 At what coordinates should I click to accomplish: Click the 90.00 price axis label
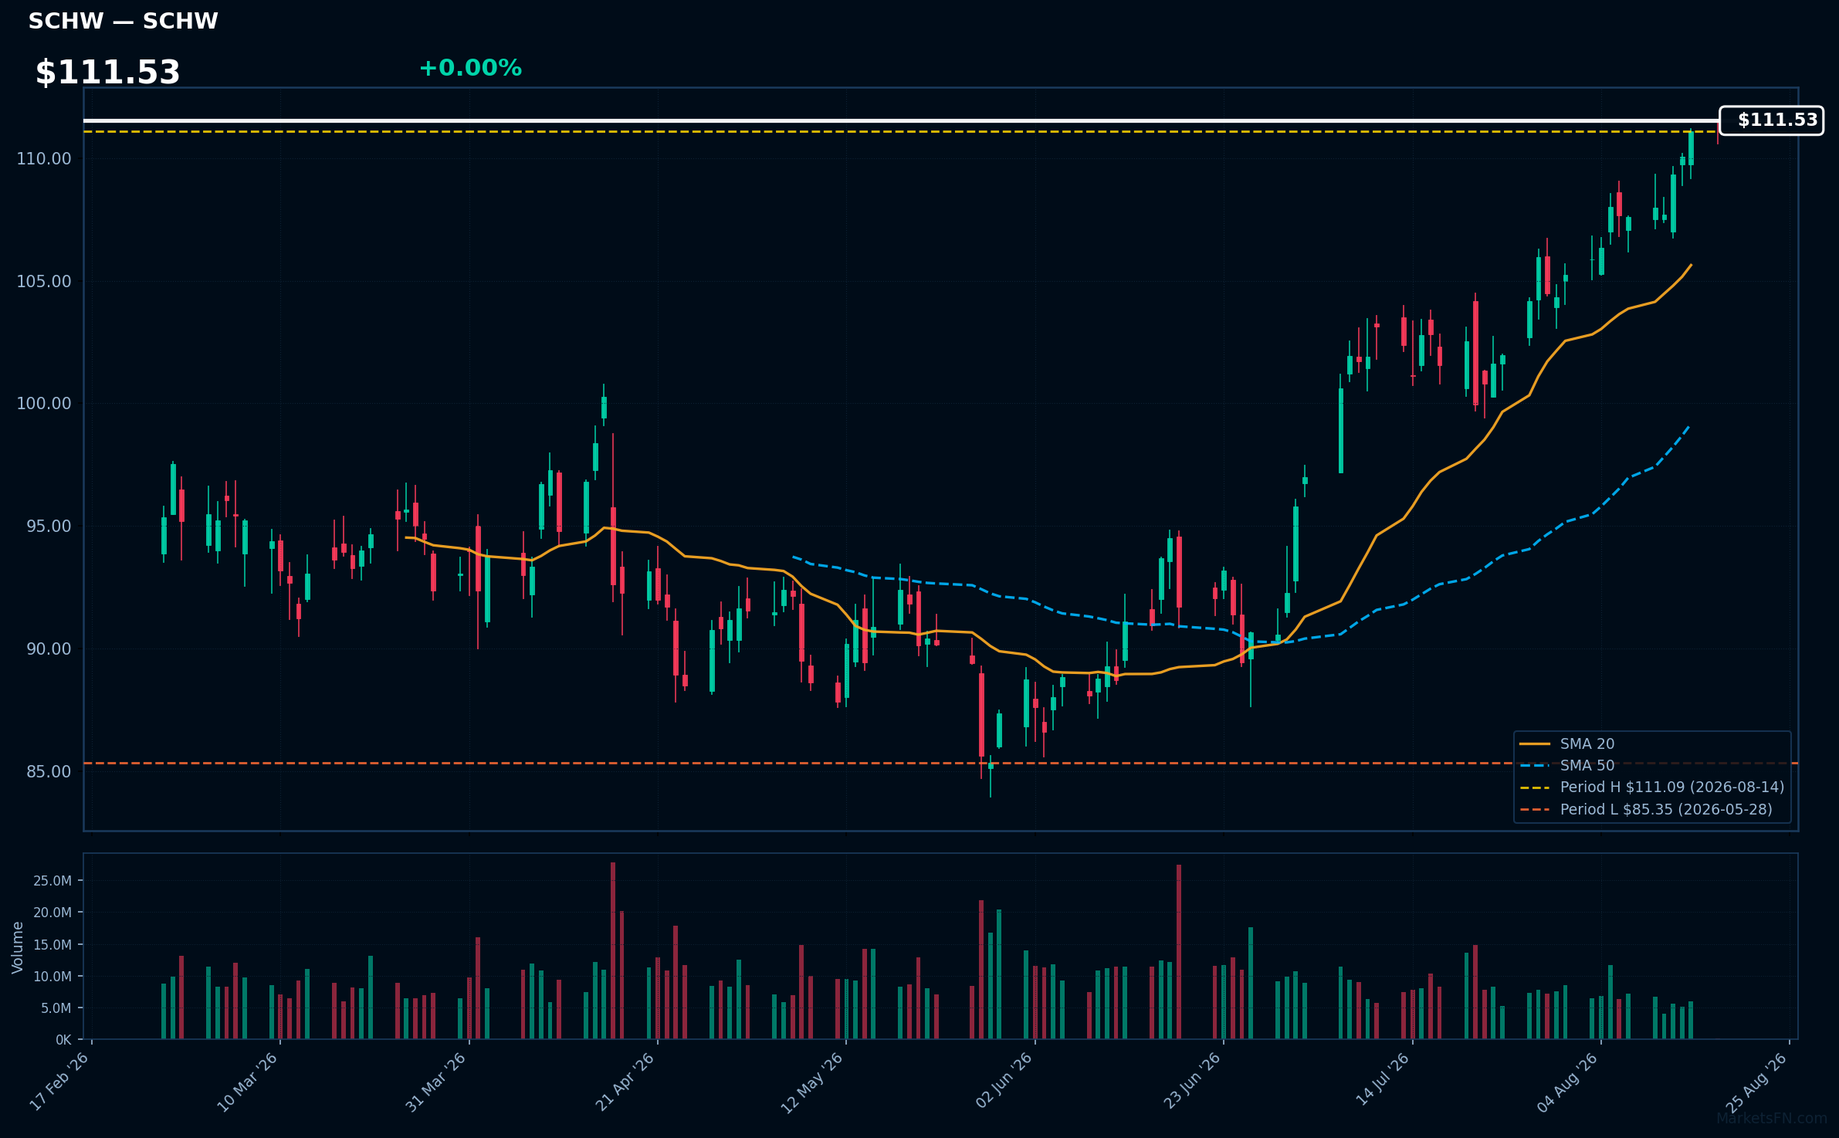49,649
